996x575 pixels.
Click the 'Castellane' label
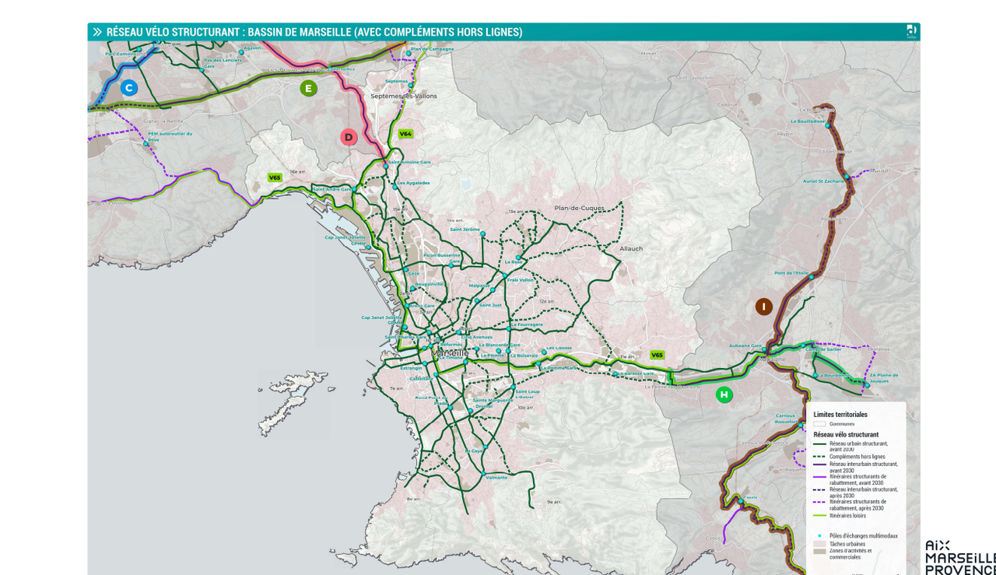pos(421,378)
